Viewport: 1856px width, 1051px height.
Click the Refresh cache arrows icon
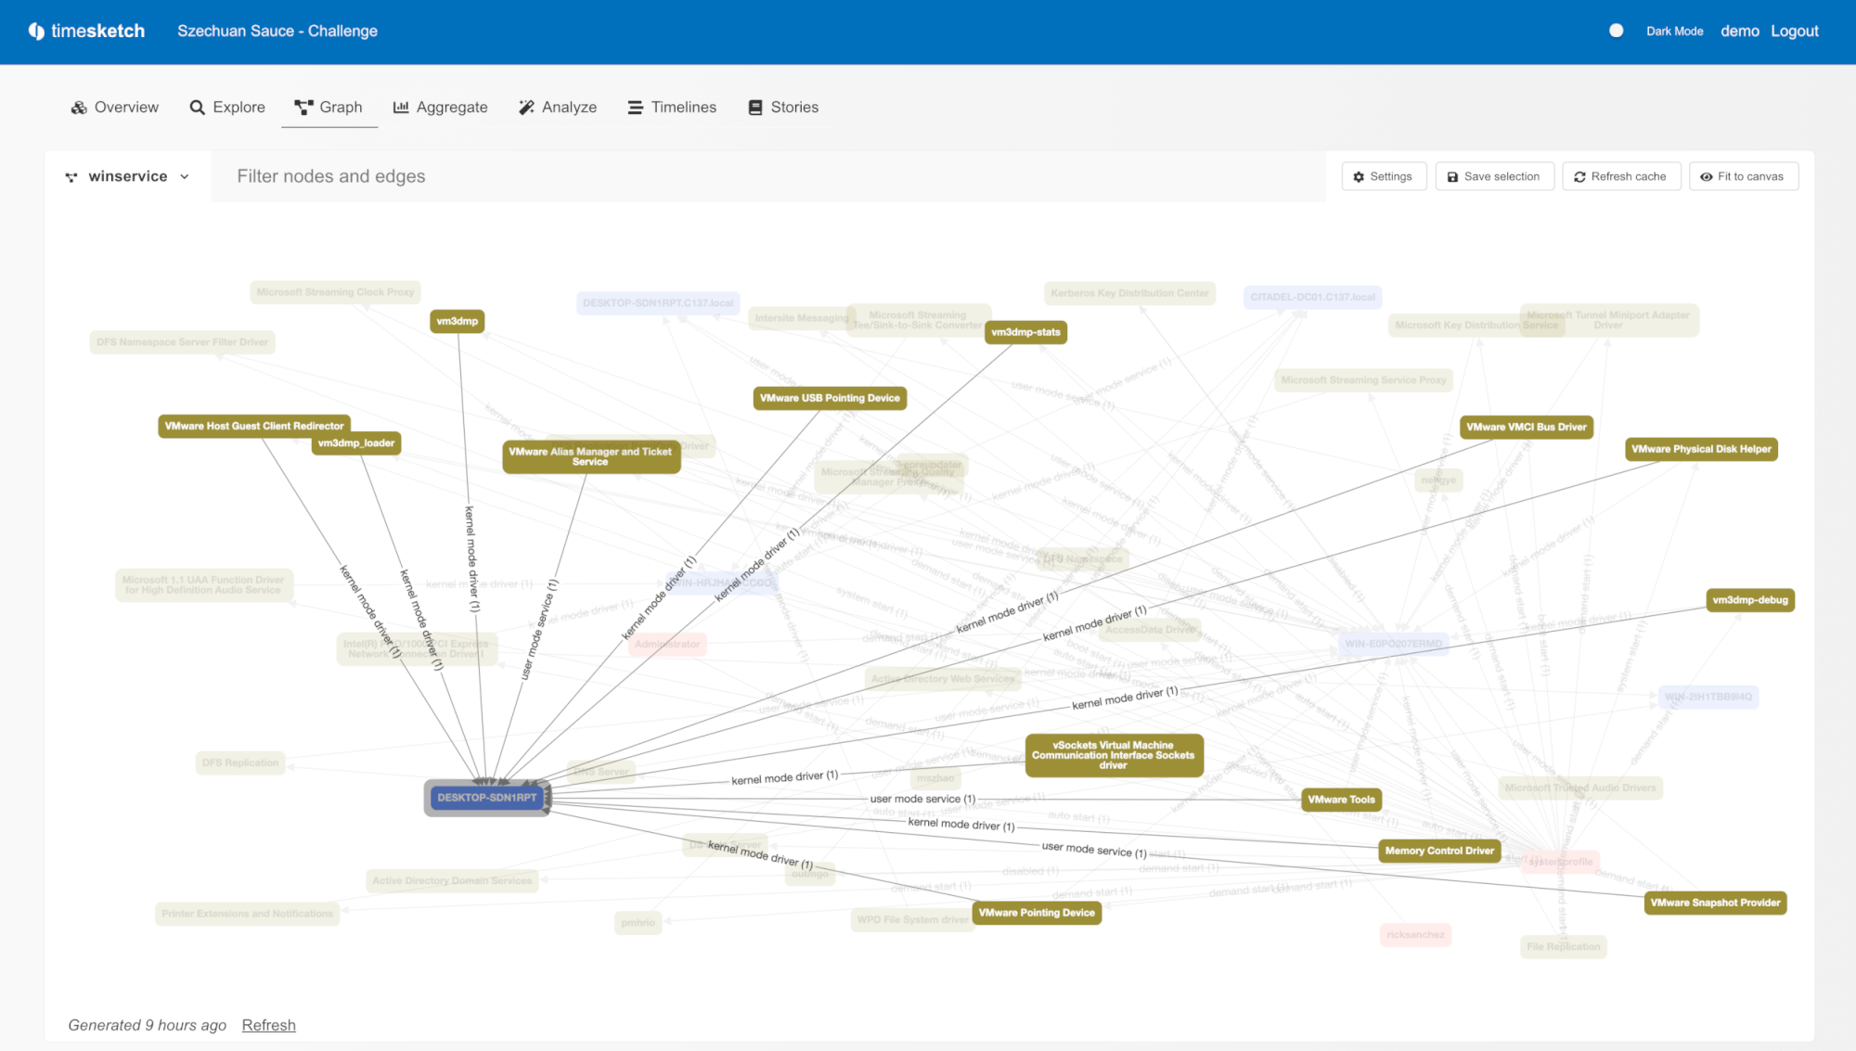[1579, 177]
